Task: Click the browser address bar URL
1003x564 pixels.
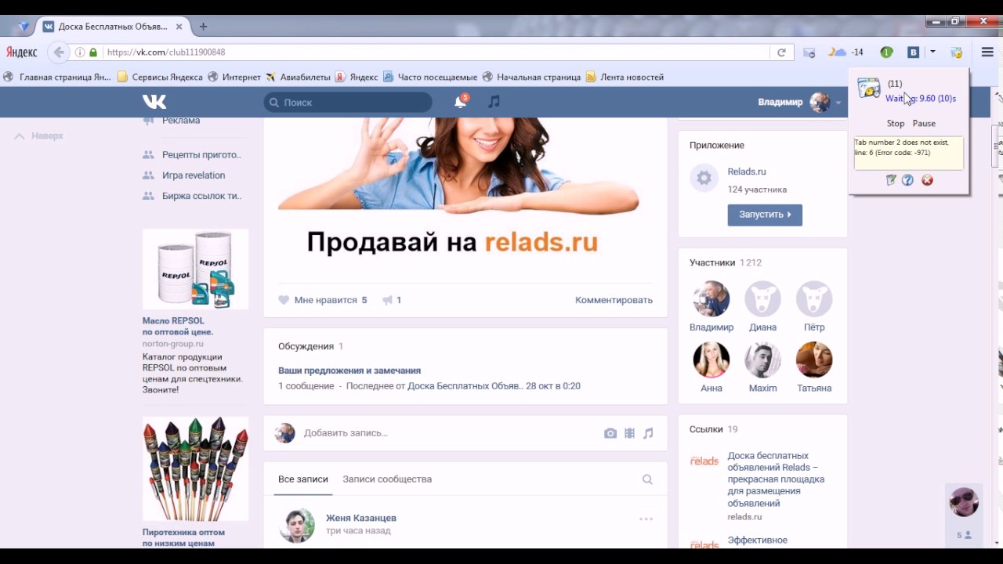Action: 165,52
